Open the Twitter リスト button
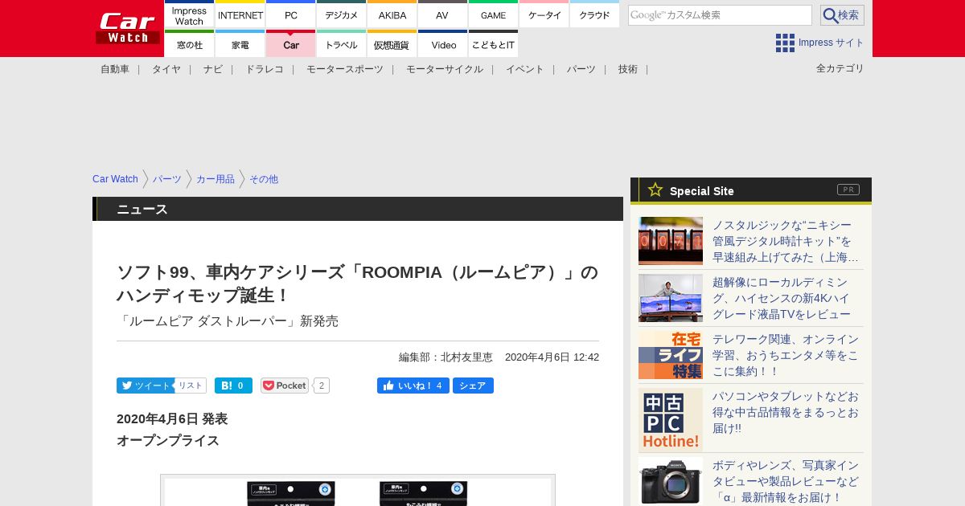The height and width of the screenshot is (506, 965). click(x=191, y=386)
